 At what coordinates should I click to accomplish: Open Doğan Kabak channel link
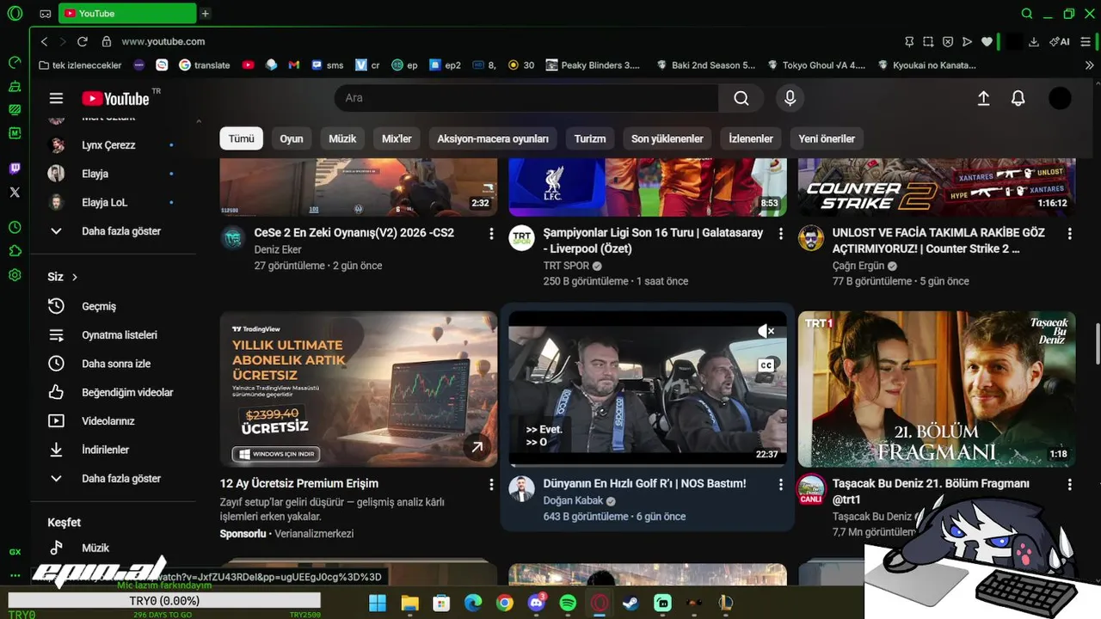point(573,500)
